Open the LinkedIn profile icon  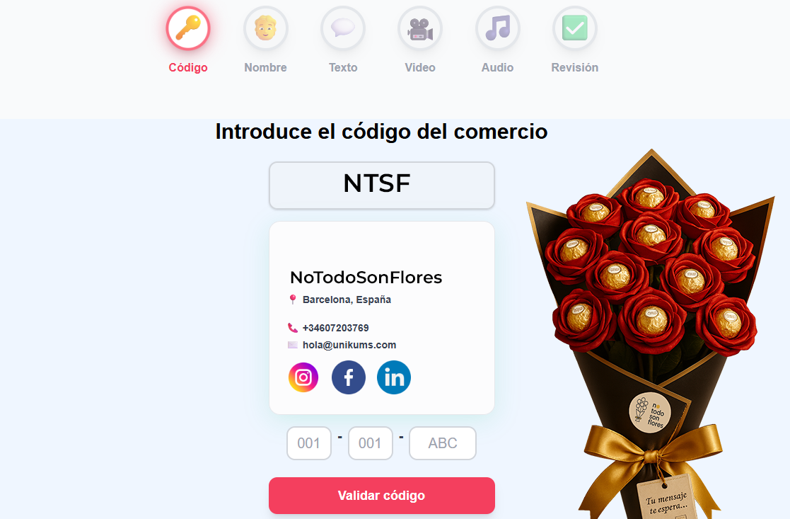point(394,377)
